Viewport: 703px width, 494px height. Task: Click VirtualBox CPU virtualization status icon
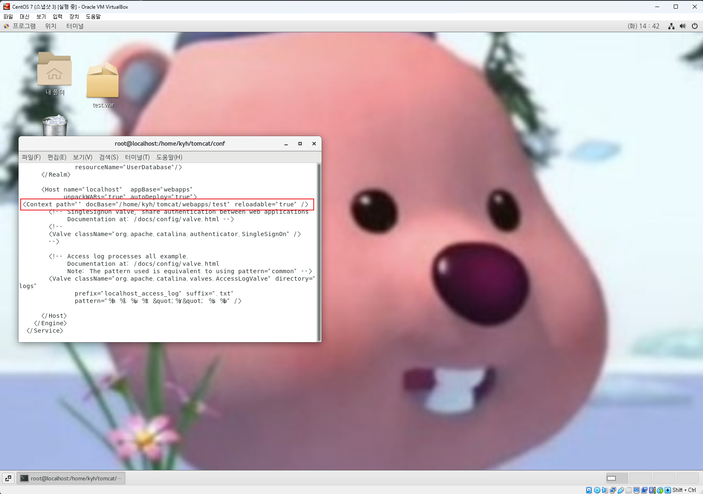(x=652, y=490)
